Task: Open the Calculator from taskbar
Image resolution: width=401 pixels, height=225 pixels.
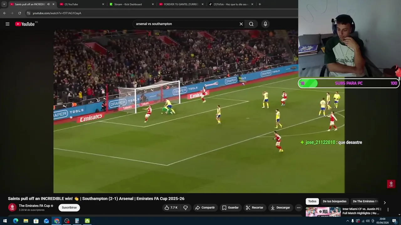Action: point(77,221)
